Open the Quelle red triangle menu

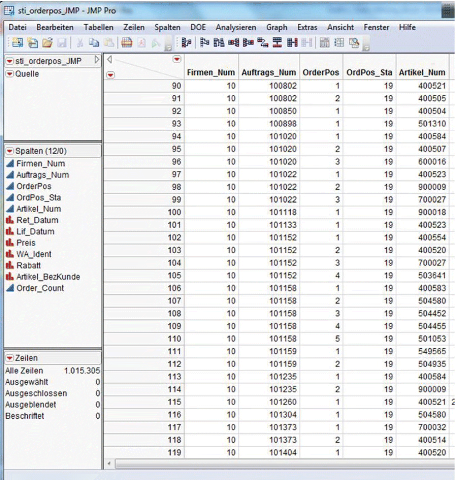coord(10,74)
